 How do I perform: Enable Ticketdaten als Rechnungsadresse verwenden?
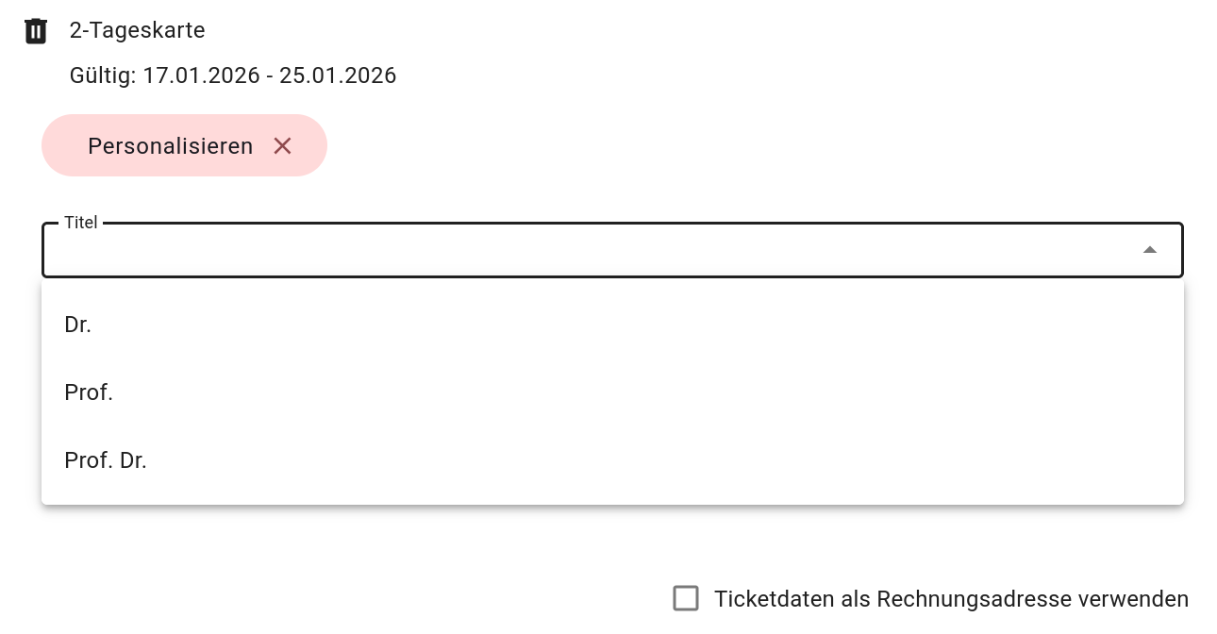[x=686, y=598]
